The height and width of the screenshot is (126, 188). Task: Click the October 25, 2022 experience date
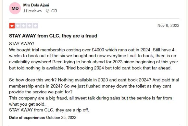tap(61, 118)
